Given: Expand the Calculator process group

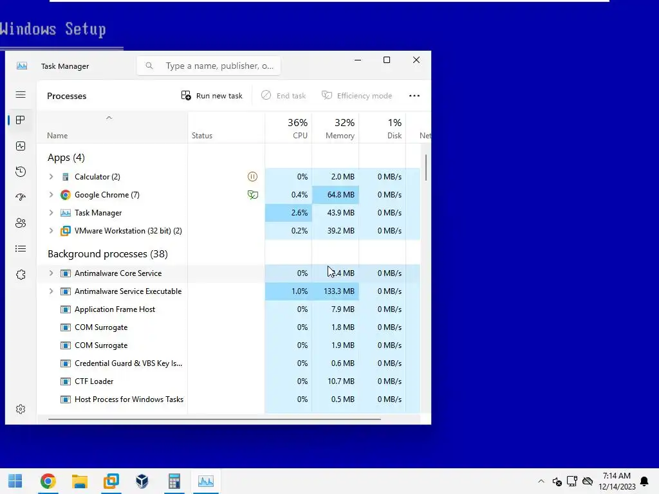Looking at the screenshot, I should [x=51, y=176].
